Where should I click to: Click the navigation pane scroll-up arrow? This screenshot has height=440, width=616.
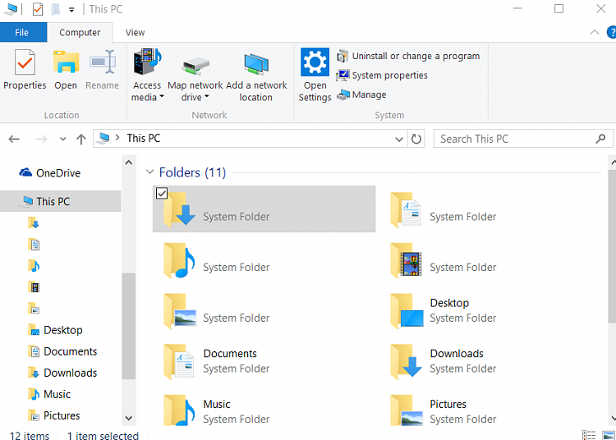[128, 162]
